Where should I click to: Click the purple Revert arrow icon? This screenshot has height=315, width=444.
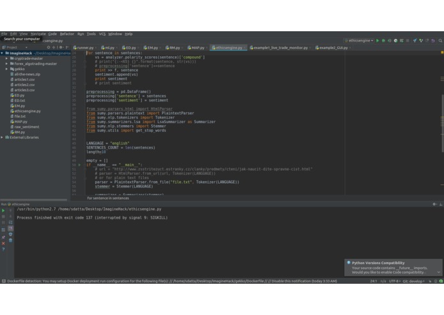(x=433, y=41)
